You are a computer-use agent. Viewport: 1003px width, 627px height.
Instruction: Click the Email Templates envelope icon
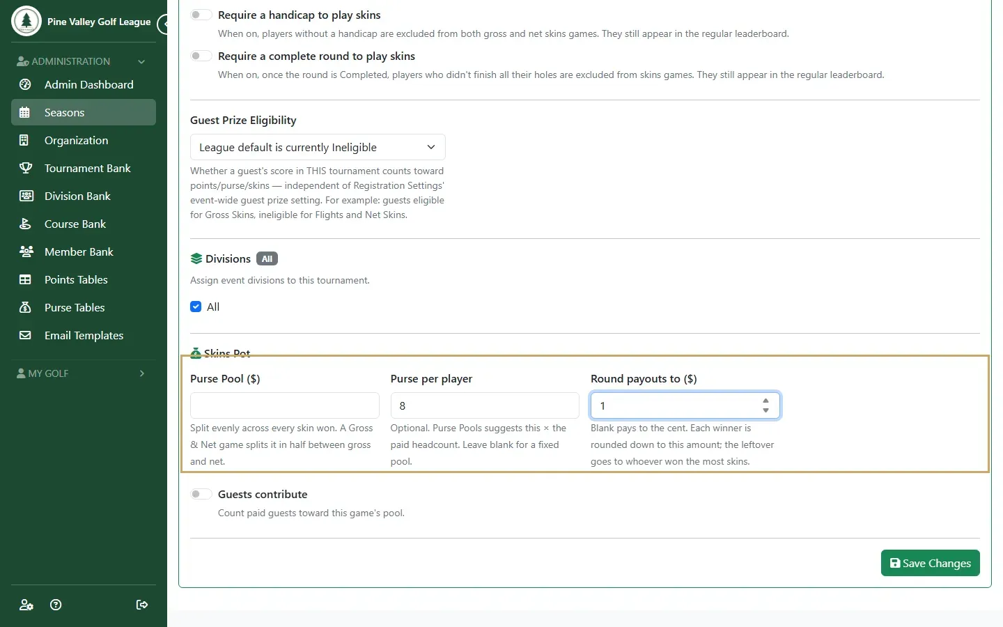click(x=25, y=335)
